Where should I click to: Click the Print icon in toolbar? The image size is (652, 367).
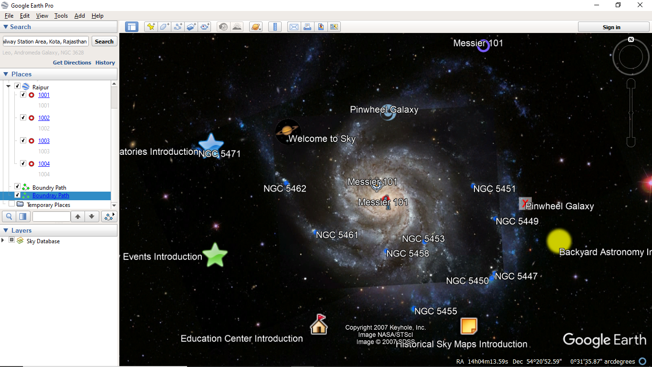(x=307, y=27)
